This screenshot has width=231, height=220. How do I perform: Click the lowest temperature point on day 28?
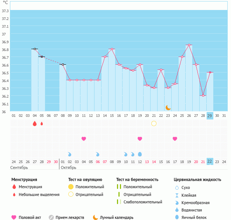(x=203, y=95)
